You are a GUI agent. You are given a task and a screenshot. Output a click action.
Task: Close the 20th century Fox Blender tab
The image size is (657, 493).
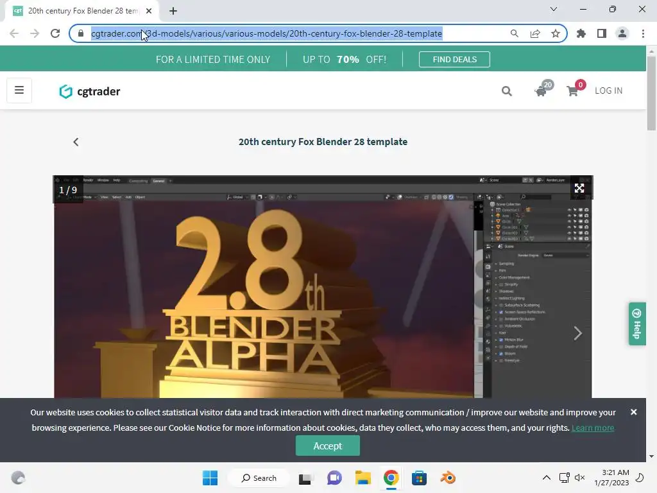click(149, 11)
